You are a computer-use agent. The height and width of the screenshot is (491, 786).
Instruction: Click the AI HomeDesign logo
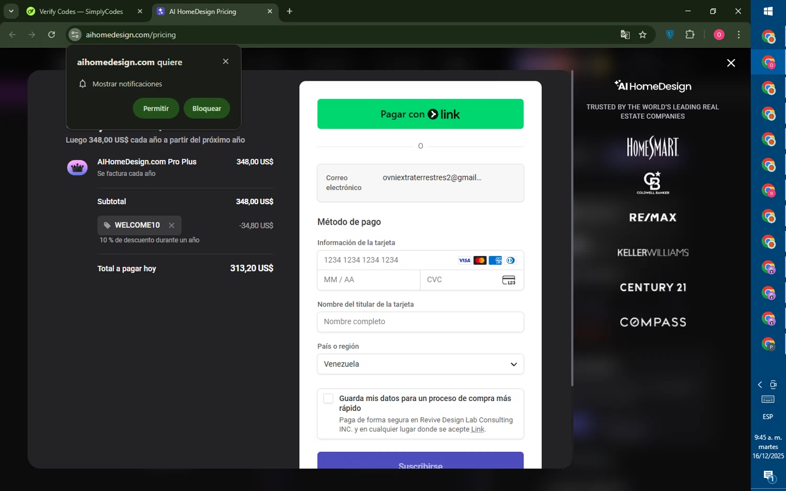coord(653,86)
